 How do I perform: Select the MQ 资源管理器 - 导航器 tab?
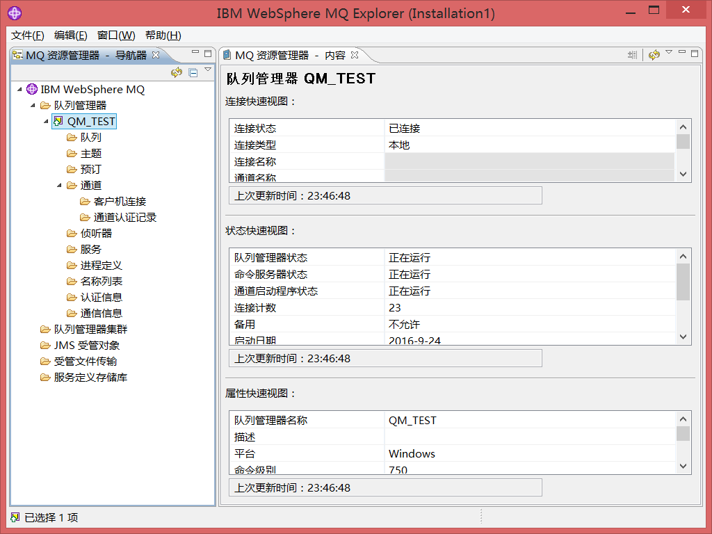pyautogui.click(x=86, y=56)
